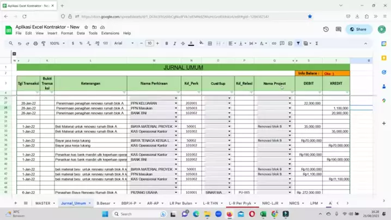Image resolution: width=391 pixels, height=220 pixels.
Task: Toggle italic formatting
Action: pos(174,44)
